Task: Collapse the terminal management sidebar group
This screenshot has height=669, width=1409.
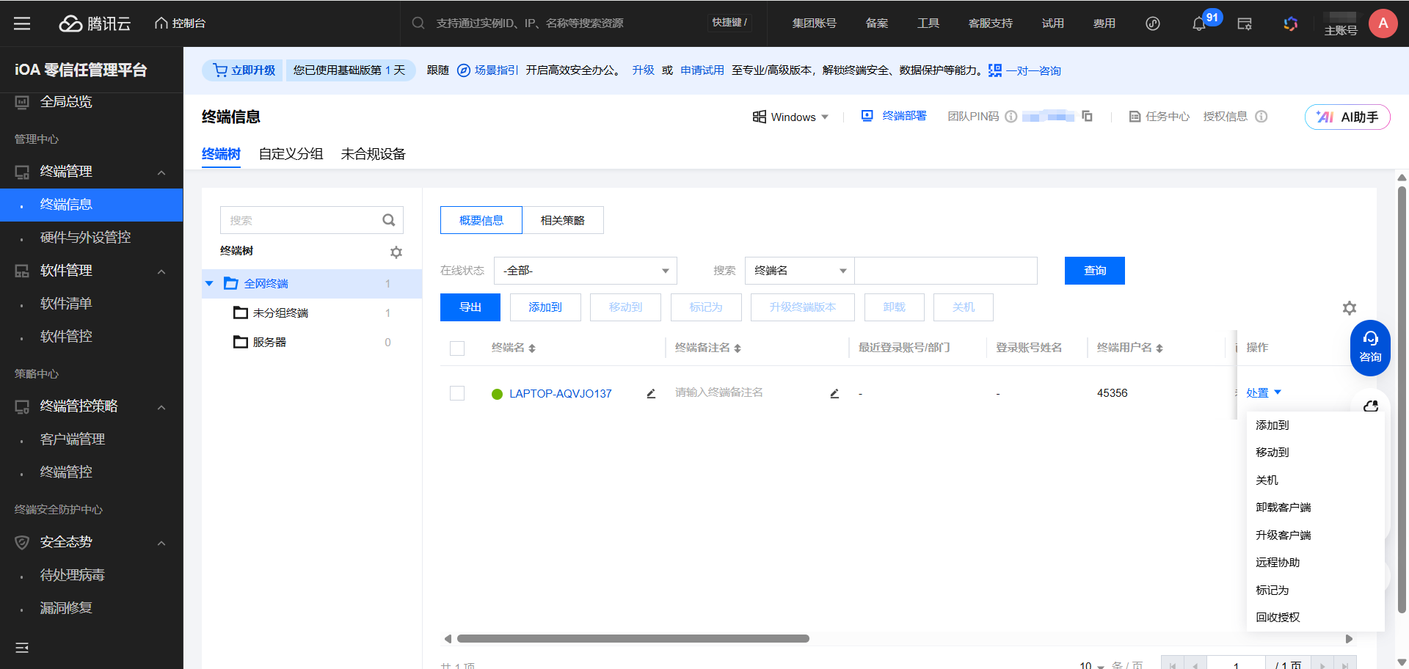Action: click(161, 172)
